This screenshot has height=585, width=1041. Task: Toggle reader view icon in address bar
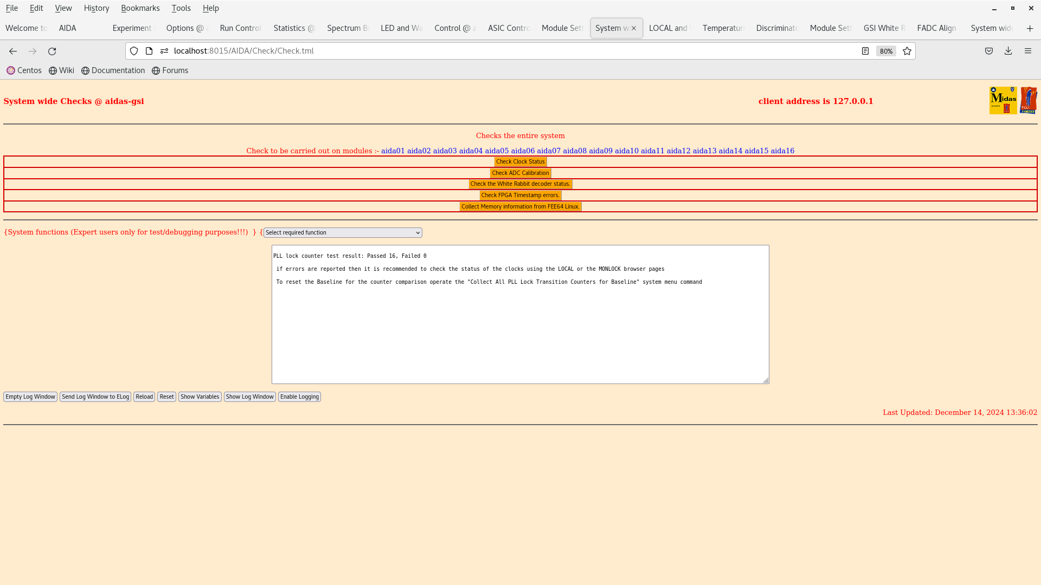865,51
